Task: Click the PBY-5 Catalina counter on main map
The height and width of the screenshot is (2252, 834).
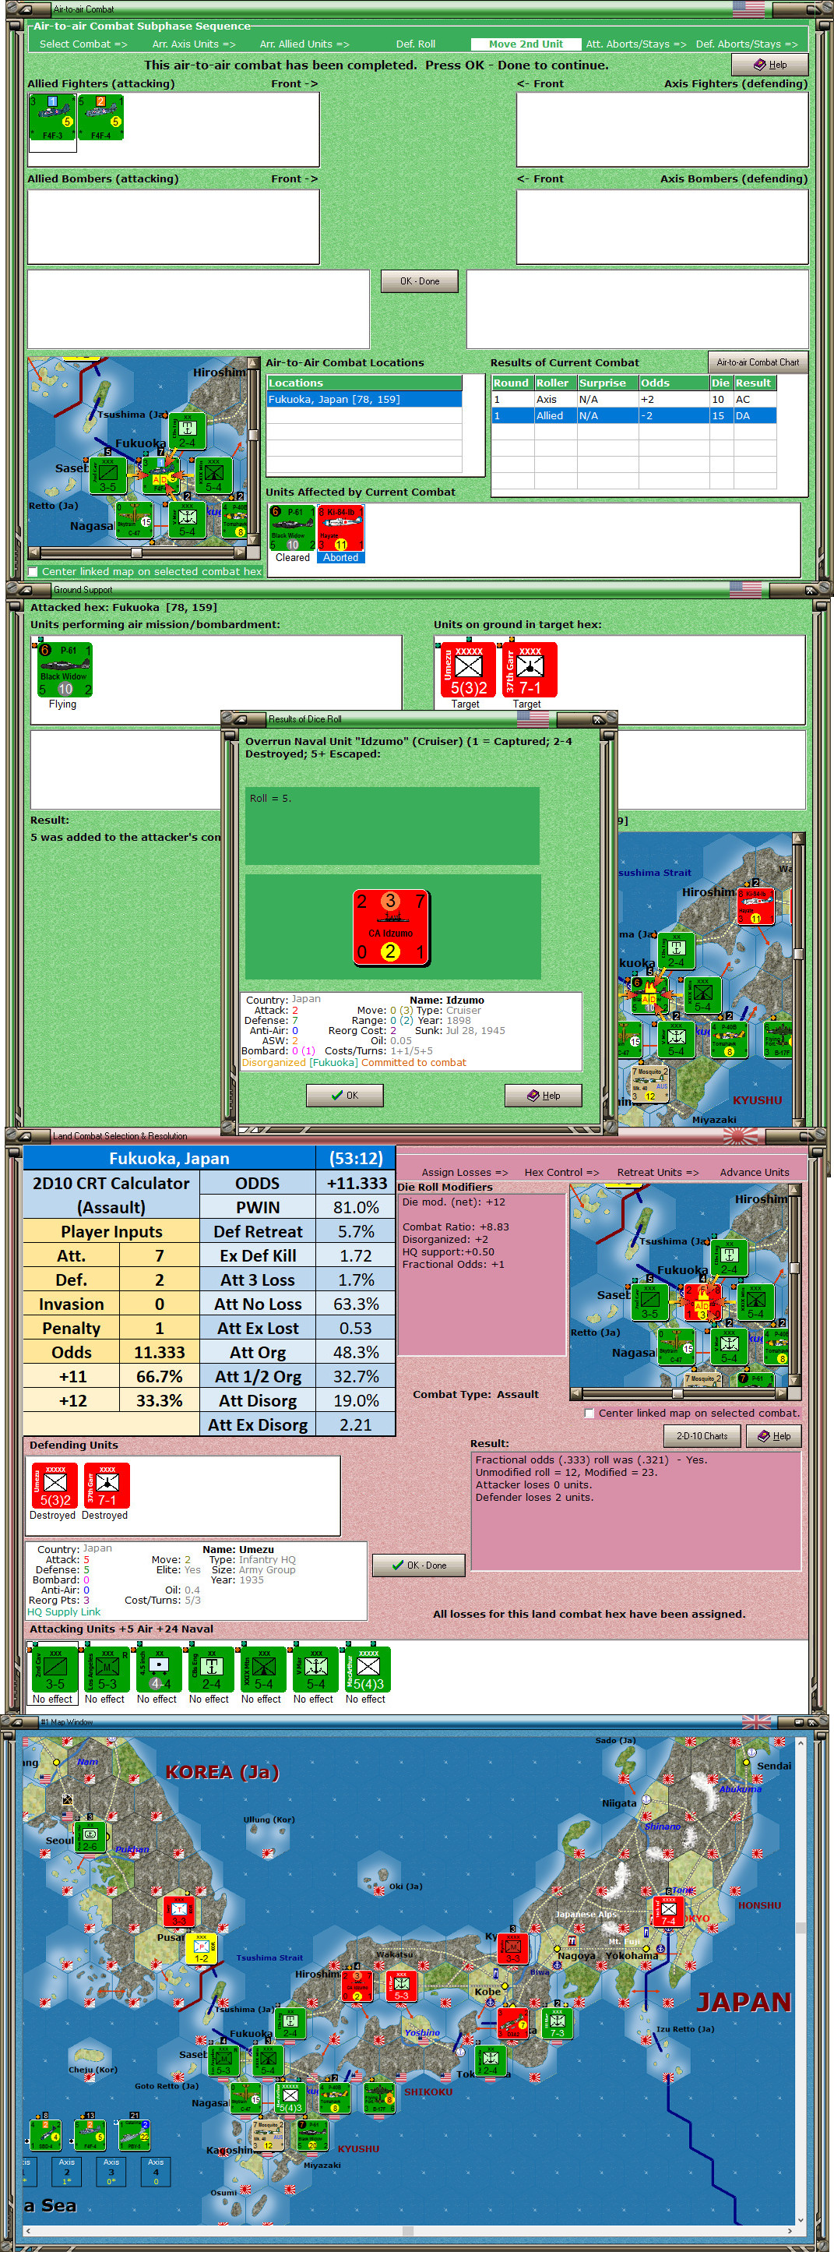Action: tap(135, 2135)
